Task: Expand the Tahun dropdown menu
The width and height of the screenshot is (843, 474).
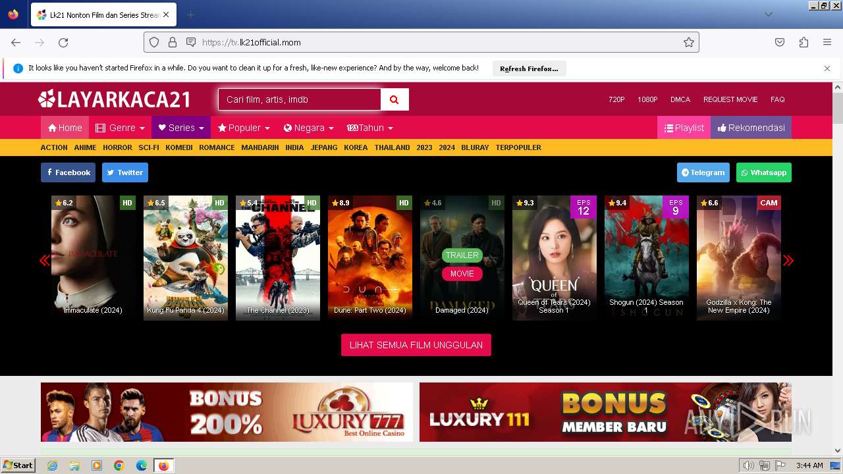Action: (370, 128)
